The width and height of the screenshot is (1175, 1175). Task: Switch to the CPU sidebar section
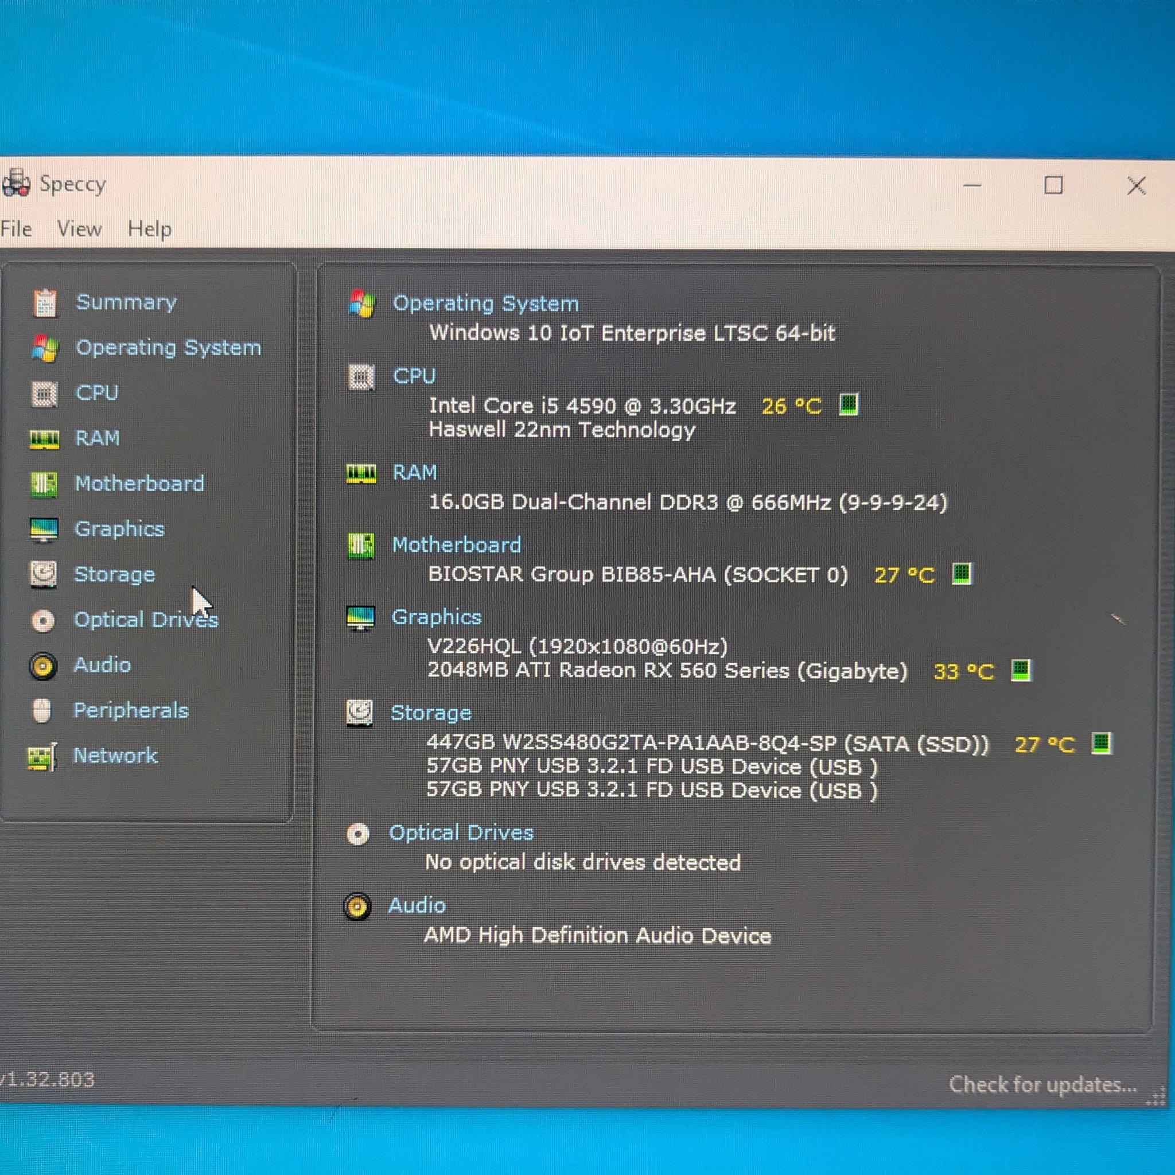coord(97,393)
